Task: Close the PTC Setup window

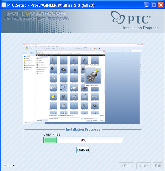Action: pos(161,5)
